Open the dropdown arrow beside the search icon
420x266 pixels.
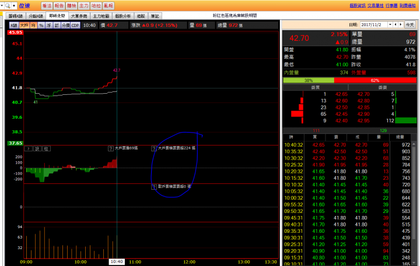(x=2, y=5)
